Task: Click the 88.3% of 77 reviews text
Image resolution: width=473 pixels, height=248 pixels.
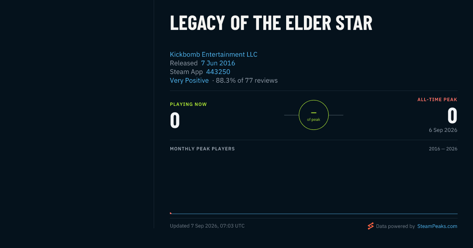Action: pos(247,80)
